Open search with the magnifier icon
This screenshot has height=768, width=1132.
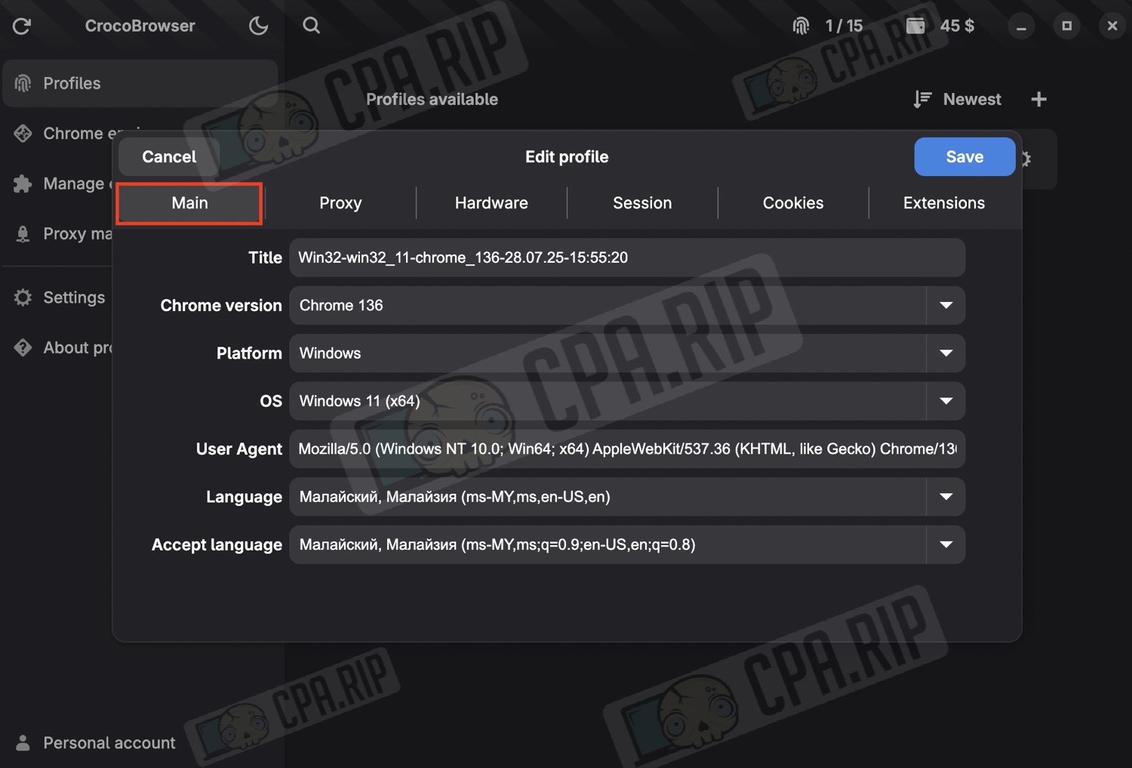[311, 26]
